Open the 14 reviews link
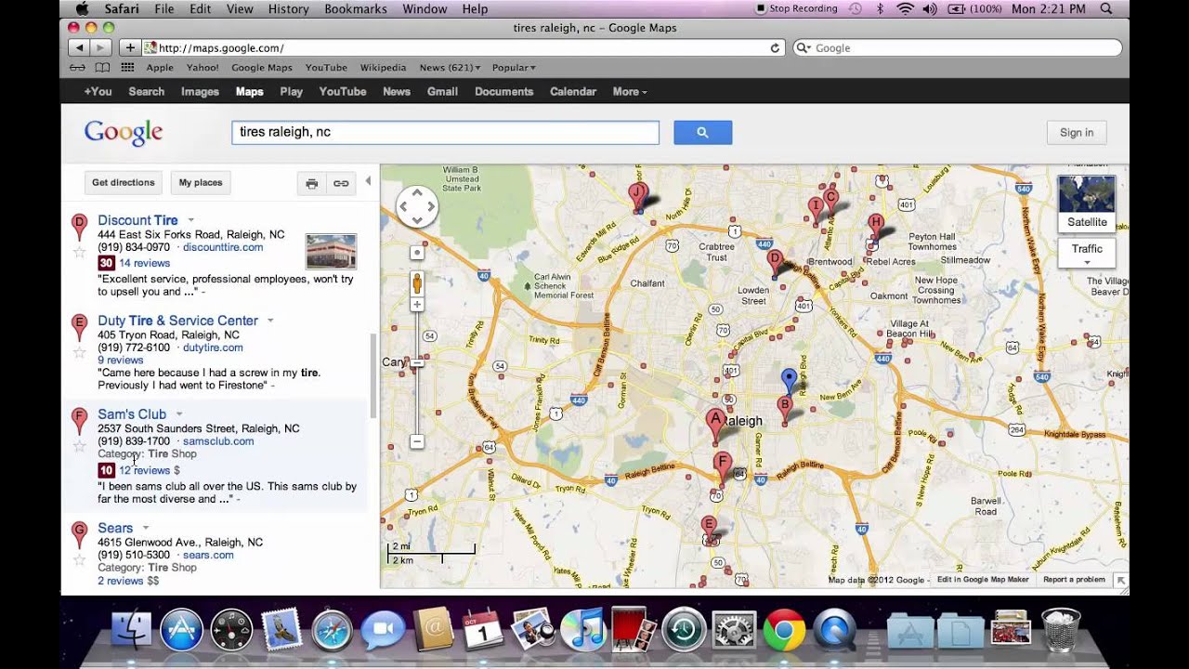Image resolution: width=1189 pixels, height=669 pixels. click(x=144, y=263)
